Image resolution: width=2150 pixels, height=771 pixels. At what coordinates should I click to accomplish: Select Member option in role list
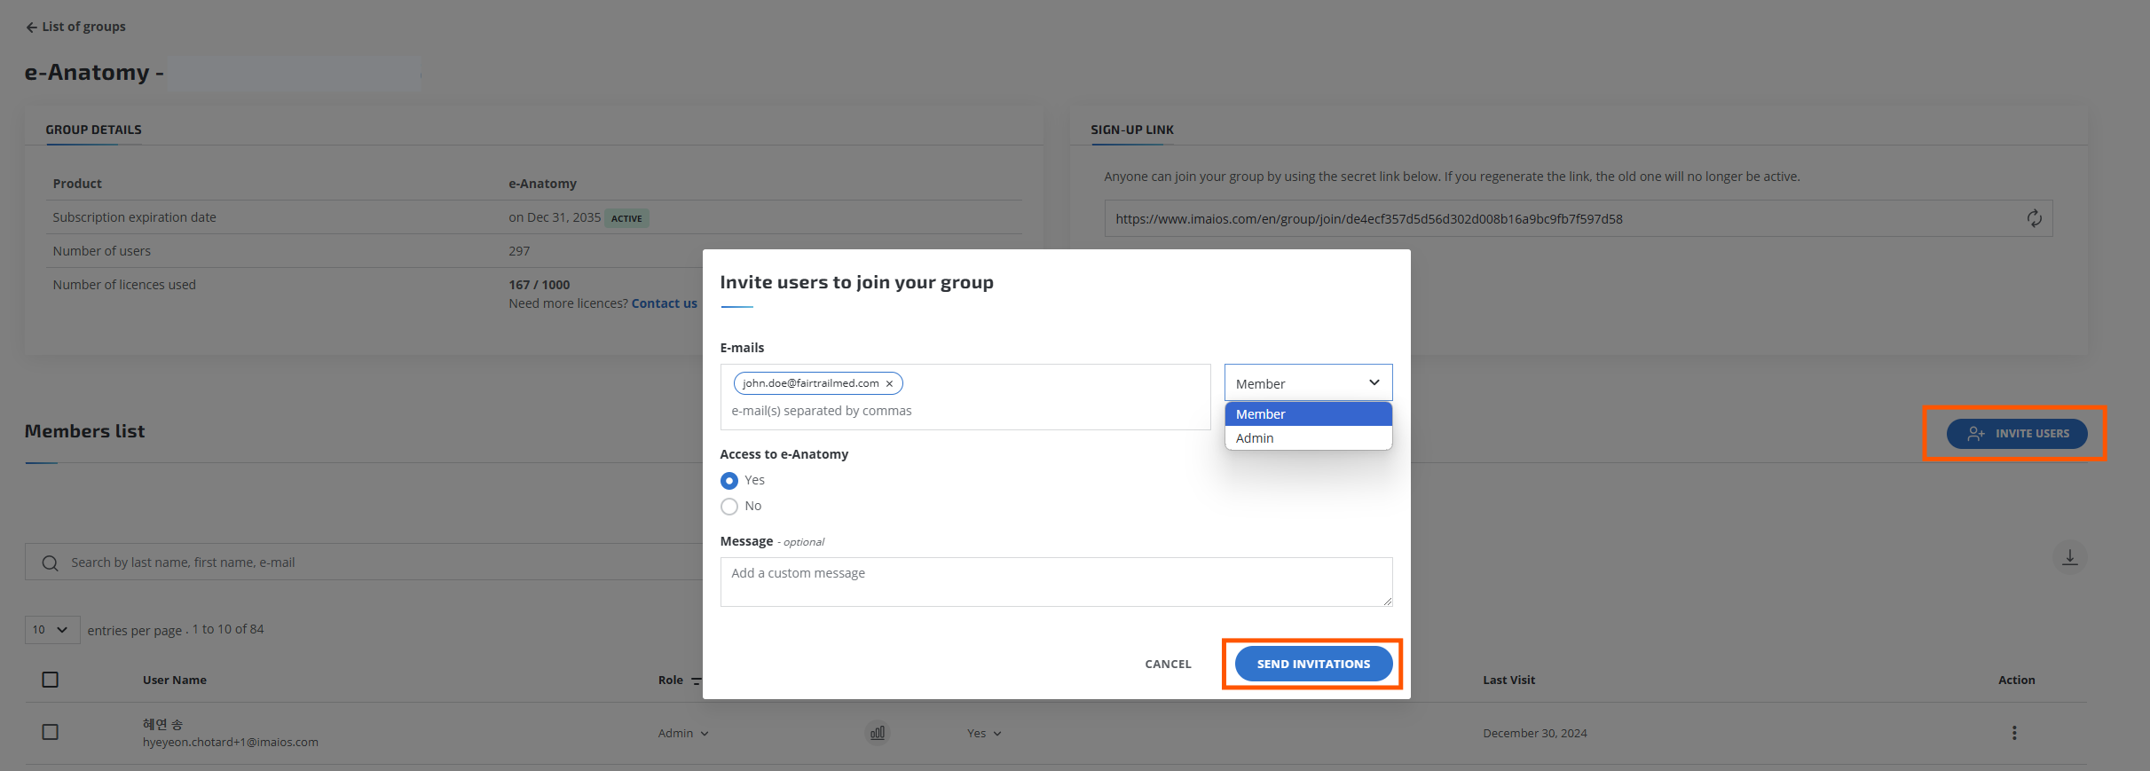[1308, 414]
